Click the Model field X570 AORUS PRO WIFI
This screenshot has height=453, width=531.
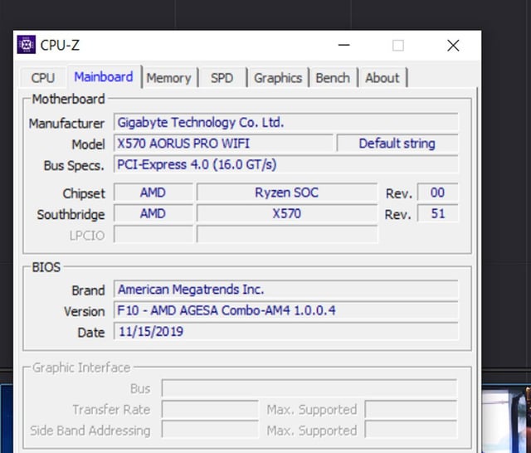coord(223,144)
